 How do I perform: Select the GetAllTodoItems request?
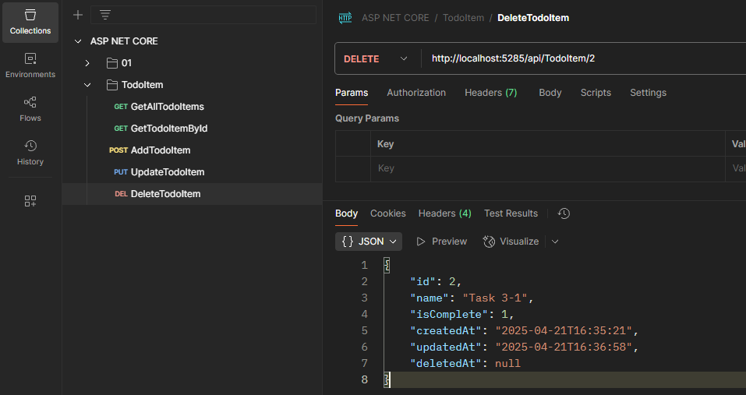click(x=167, y=107)
